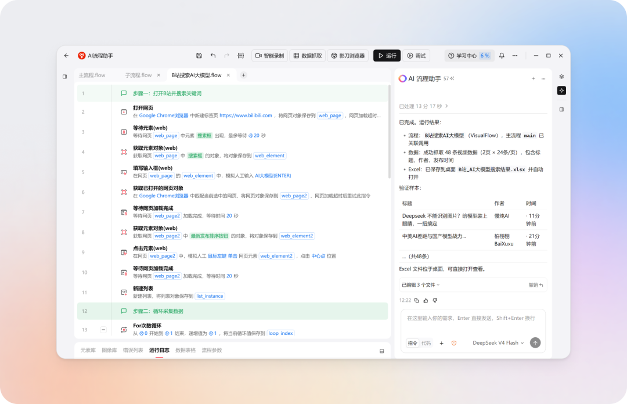Undo the last flow edit via toolbar arrow
The height and width of the screenshot is (404, 627).
point(212,56)
